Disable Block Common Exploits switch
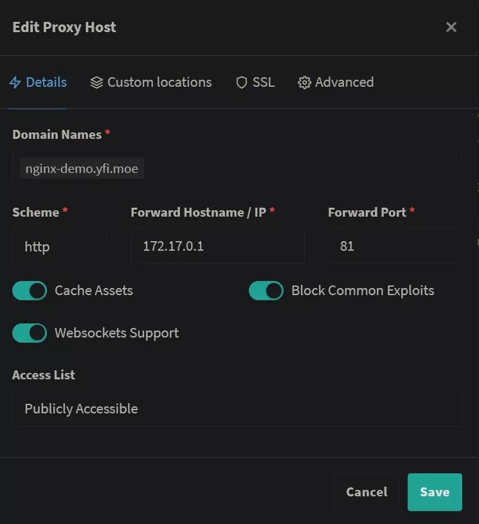479x524 pixels. pos(266,291)
